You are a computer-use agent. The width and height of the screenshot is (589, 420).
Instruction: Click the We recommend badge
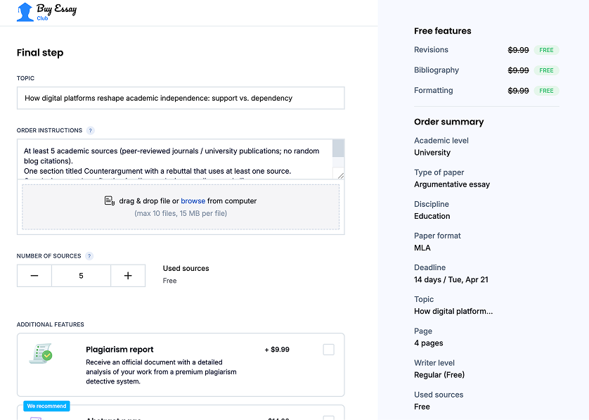47,406
